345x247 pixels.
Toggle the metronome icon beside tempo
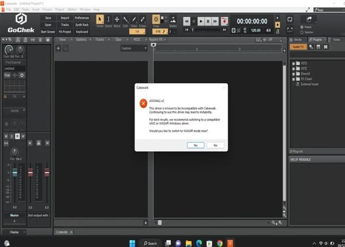coord(278,31)
